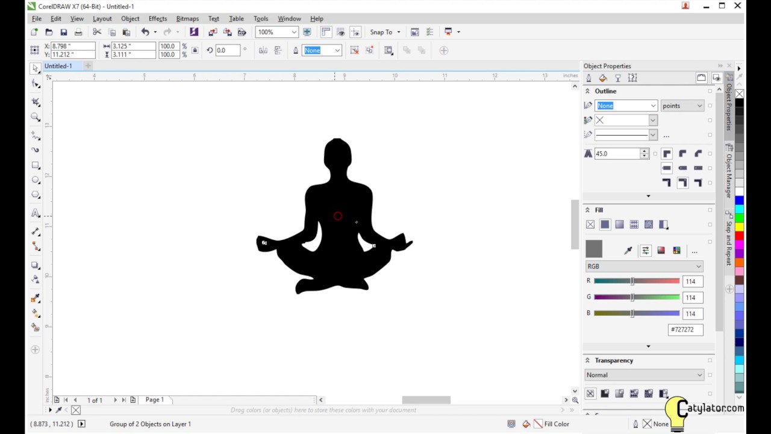Click the miter limit 45.0 field
This screenshot has height=434, width=771.
pos(617,154)
